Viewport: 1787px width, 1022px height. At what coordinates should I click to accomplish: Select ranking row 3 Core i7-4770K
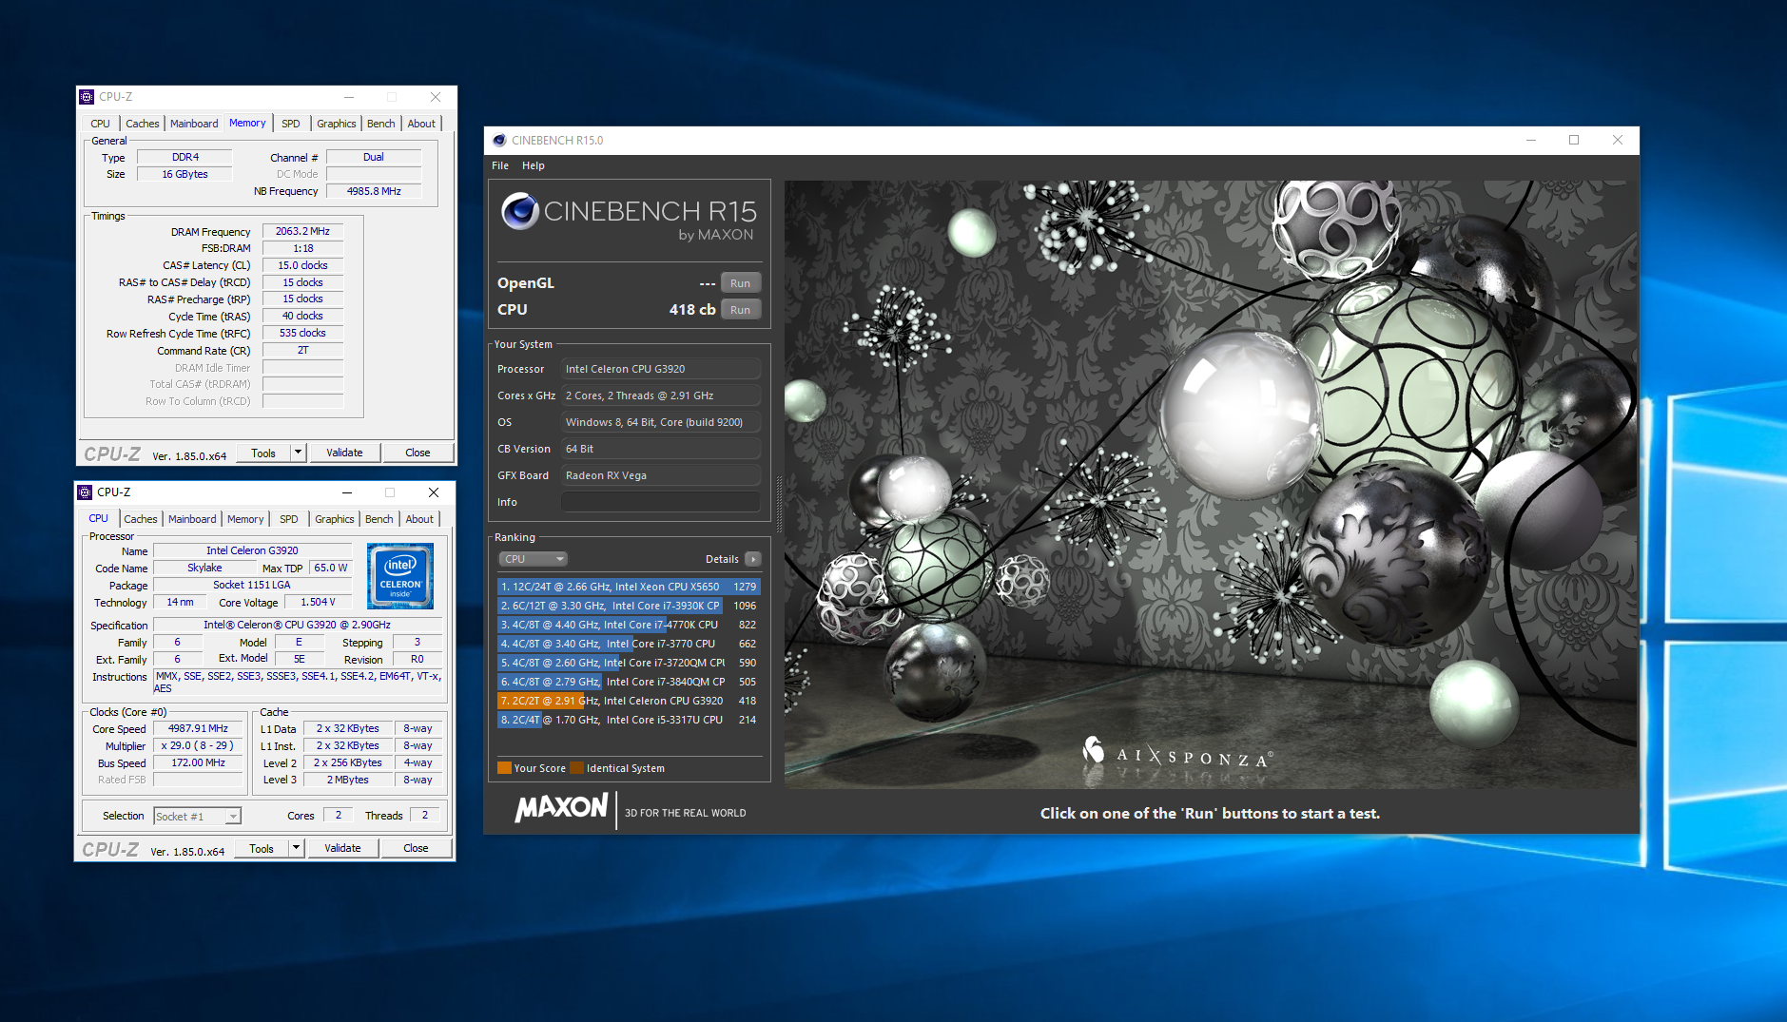click(629, 625)
